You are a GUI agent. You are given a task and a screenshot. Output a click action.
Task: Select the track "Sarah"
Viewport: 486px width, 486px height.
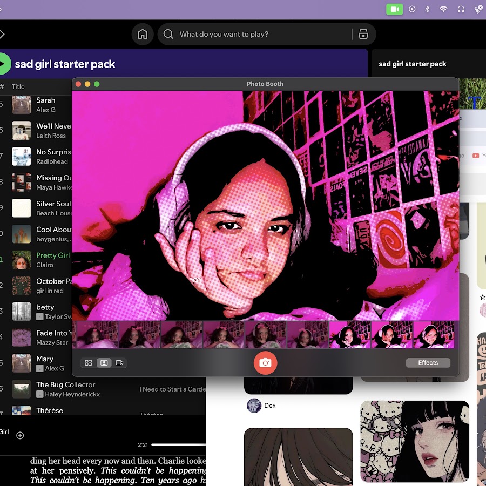click(x=45, y=100)
